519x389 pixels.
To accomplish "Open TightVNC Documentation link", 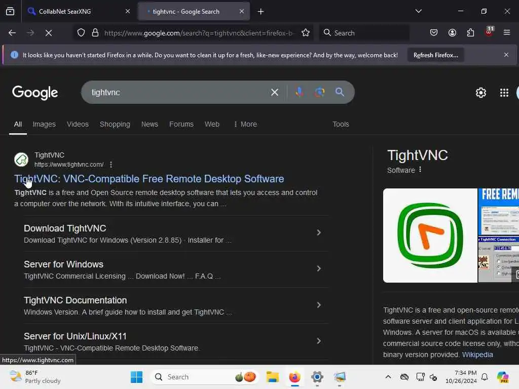I will [x=76, y=300].
